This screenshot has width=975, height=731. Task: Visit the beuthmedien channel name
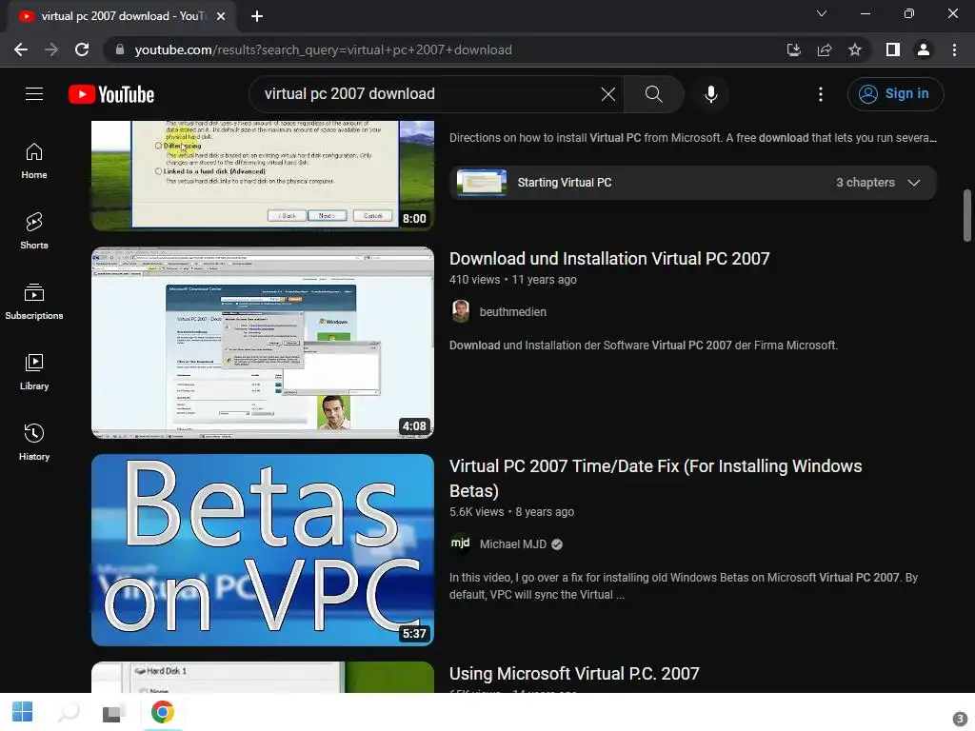(513, 312)
